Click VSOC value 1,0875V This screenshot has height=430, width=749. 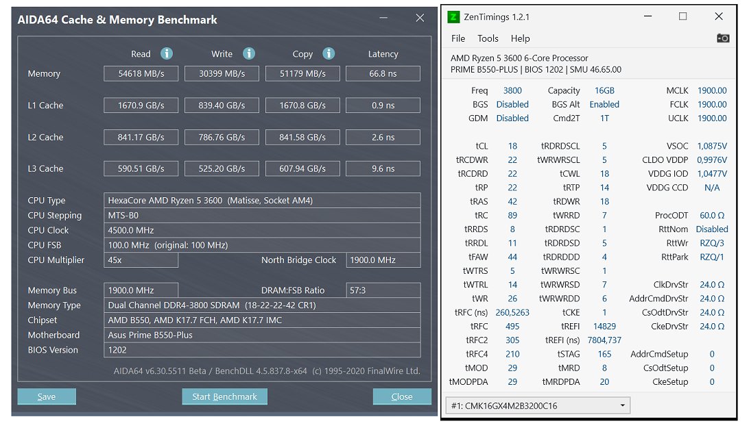[712, 146]
